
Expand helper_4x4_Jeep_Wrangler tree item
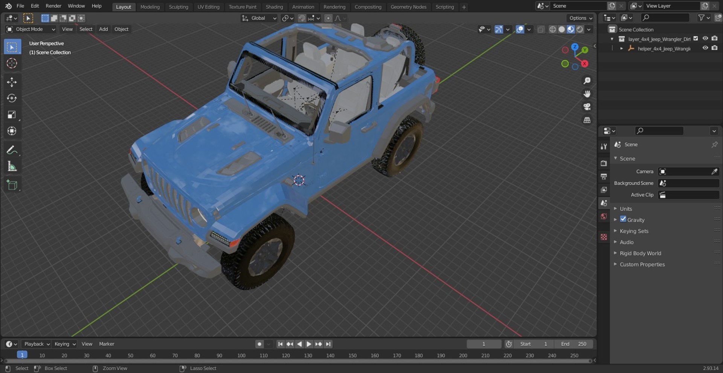click(621, 49)
